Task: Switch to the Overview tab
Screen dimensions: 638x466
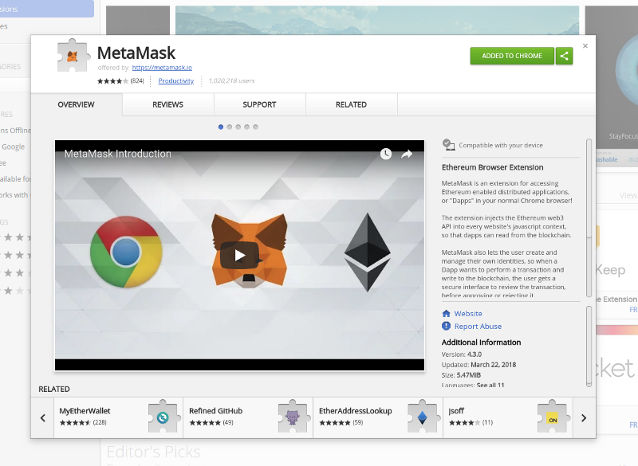Action: 77,105
